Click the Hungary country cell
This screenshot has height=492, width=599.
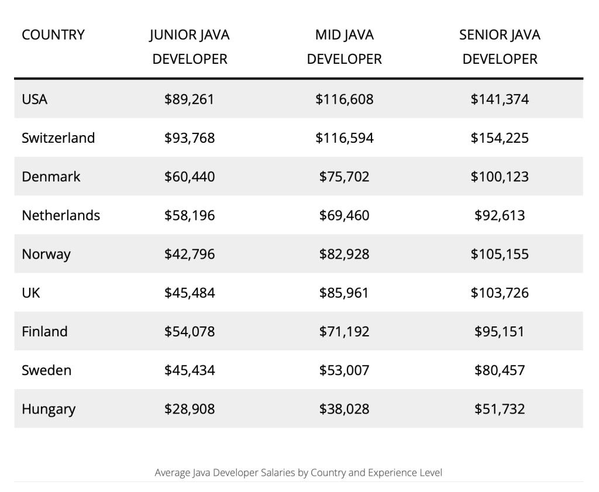coord(49,409)
